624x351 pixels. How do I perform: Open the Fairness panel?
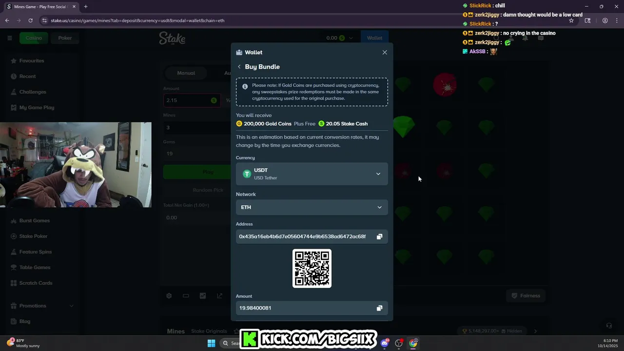point(526,296)
